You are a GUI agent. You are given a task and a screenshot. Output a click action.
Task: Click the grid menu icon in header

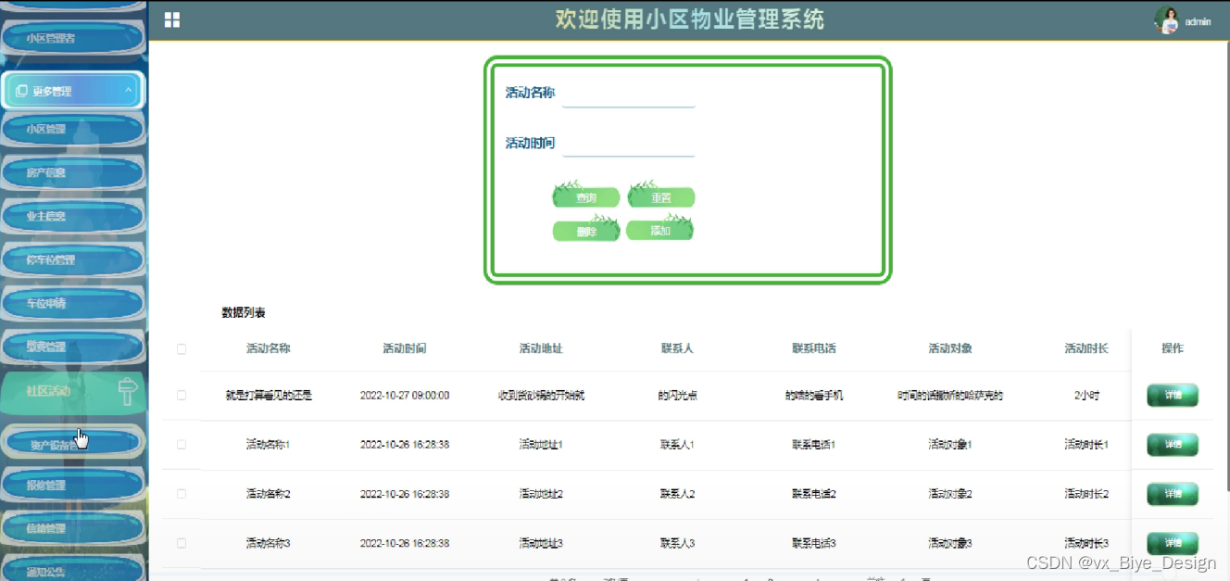tap(172, 19)
